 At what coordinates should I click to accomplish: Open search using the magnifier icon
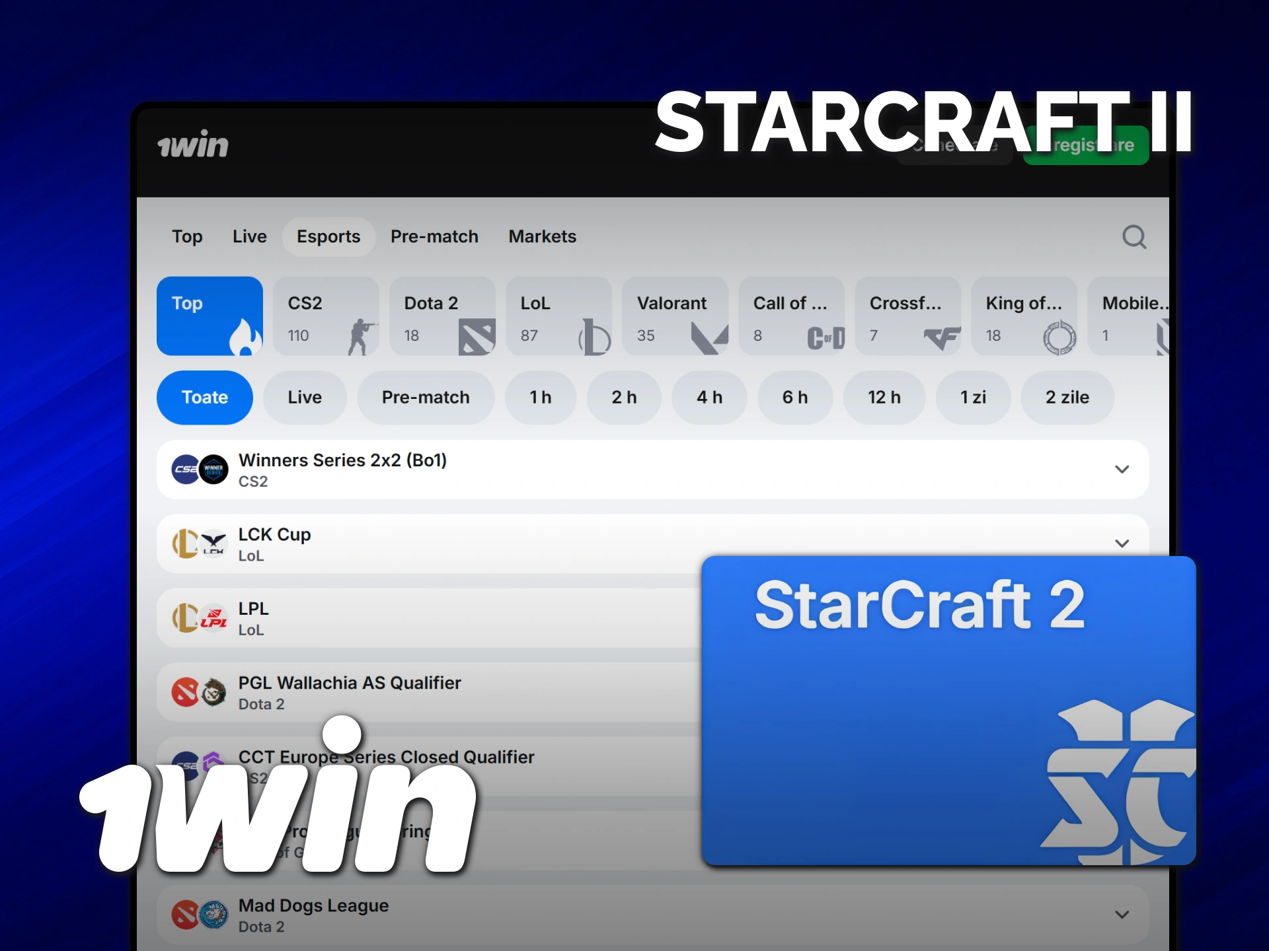pyautogui.click(x=1134, y=237)
